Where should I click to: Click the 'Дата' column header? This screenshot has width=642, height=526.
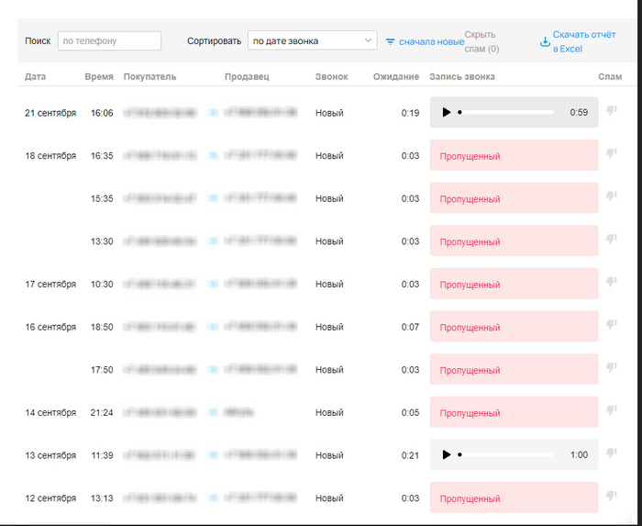pos(35,76)
